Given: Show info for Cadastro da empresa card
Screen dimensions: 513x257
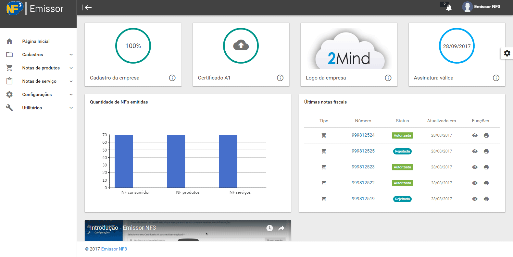Looking at the screenshot, I should pyautogui.click(x=172, y=78).
